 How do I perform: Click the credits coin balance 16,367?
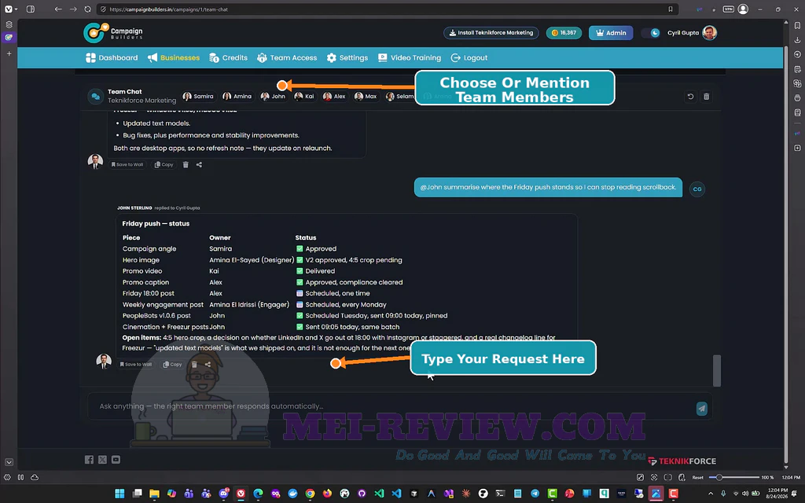[x=564, y=33]
